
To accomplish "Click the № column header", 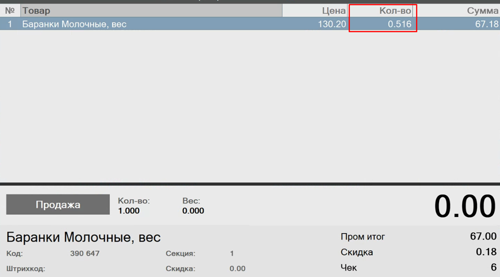I will 9,10.
